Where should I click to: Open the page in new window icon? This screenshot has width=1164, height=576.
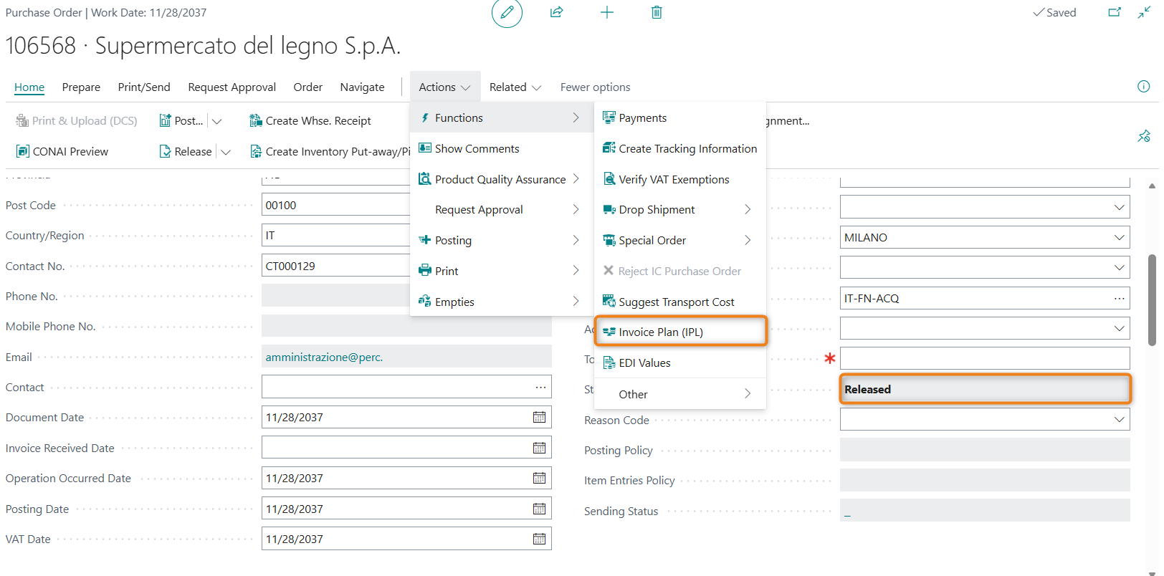[x=1114, y=13]
